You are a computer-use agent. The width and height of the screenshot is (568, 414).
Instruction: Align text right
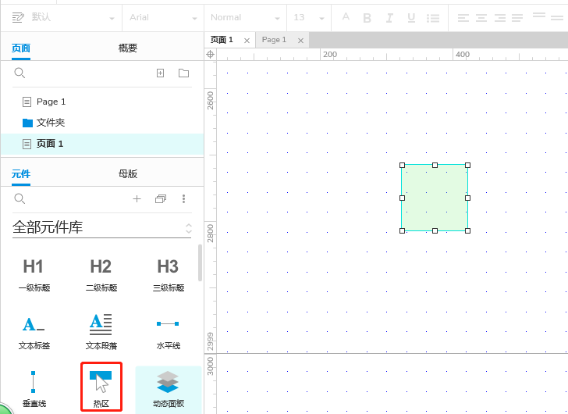coord(500,18)
